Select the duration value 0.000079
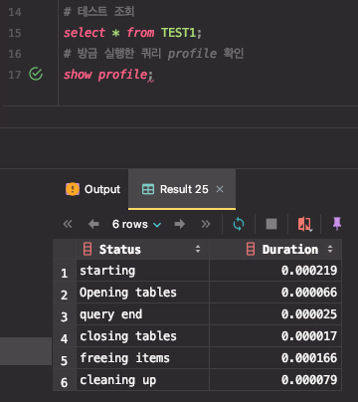Image resolution: width=358 pixels, height=402 pixels. [275, 380]
